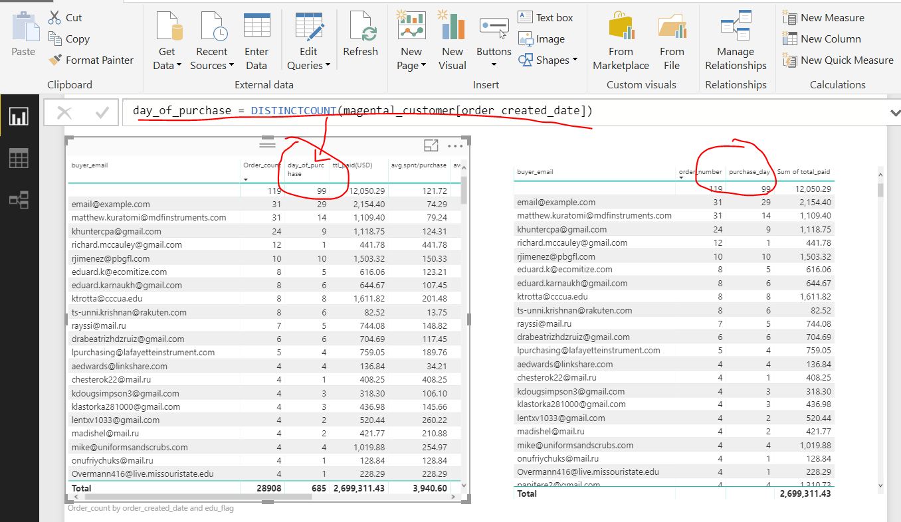Insert an Image
Viewport: 901px width, 522px height.
541,39
